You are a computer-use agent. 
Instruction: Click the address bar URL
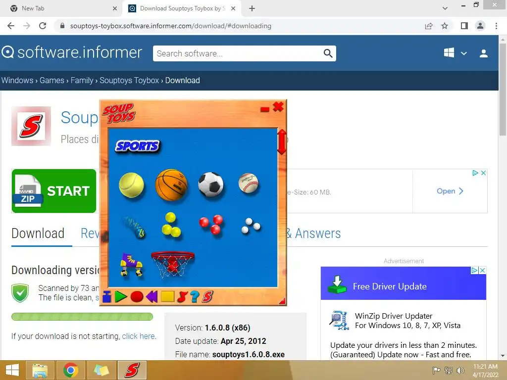tap(171, 26)
